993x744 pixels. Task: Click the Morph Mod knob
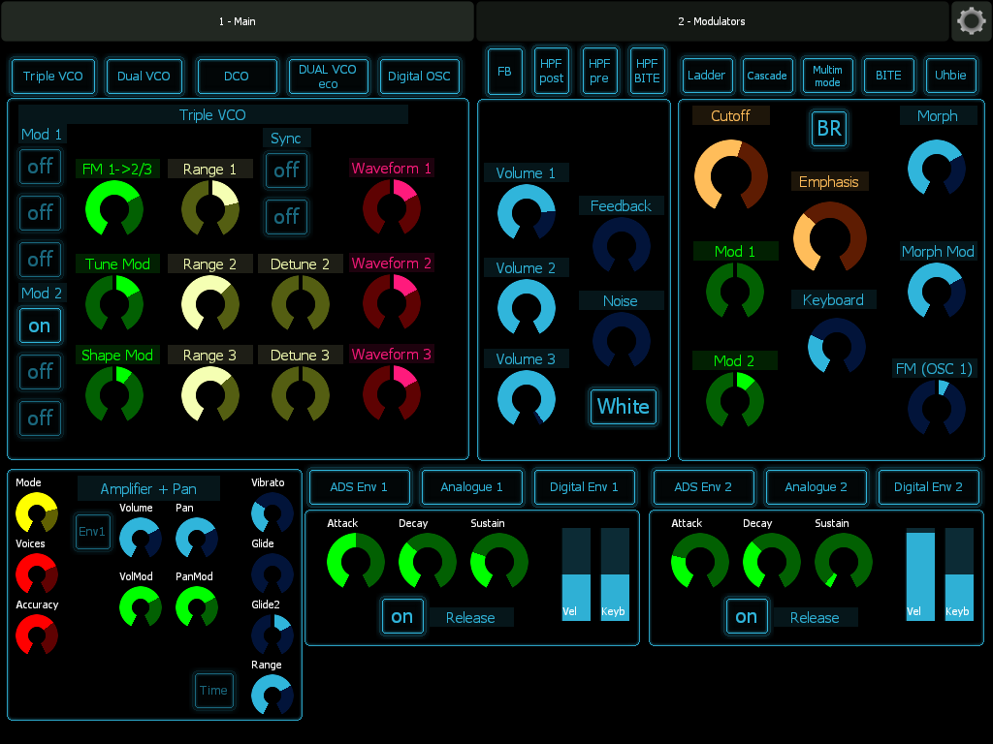click(937, 291)
